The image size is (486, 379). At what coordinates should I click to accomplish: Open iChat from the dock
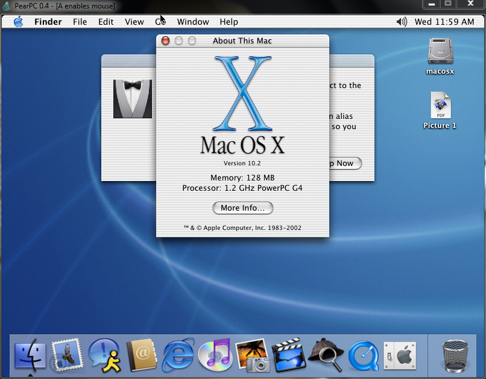point(104,354)
